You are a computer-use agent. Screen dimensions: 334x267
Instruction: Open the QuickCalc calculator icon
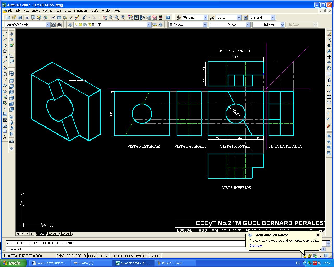[x=160, y=17]
